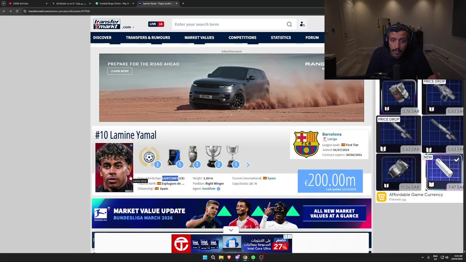Open the clock and date panel

click(x=457, y=257)
